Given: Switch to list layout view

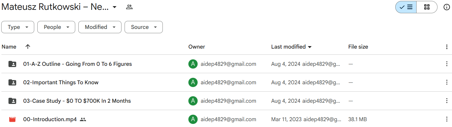Looking at the screenshot, I should (406, 7).
